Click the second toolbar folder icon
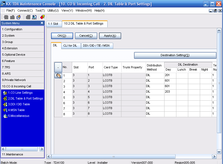The image size is (223, 164). pyautogui.click(x=12, y=17)
